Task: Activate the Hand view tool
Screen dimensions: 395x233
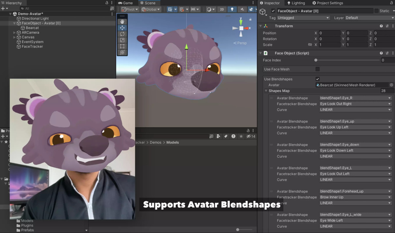Action: click(x=122, y=21)
